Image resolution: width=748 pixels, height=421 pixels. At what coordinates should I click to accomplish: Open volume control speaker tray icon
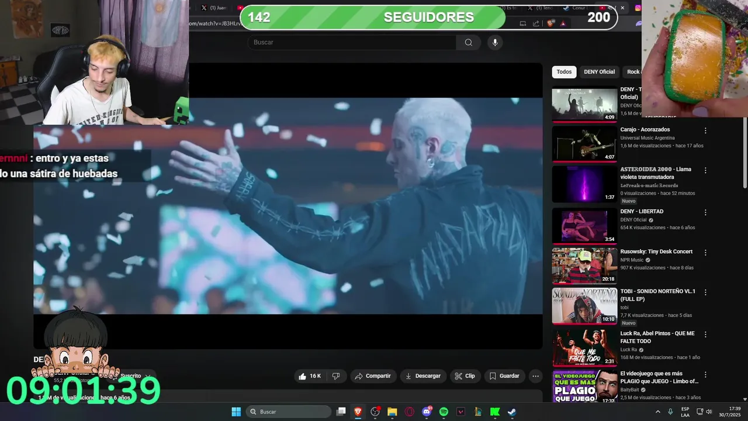709,412
